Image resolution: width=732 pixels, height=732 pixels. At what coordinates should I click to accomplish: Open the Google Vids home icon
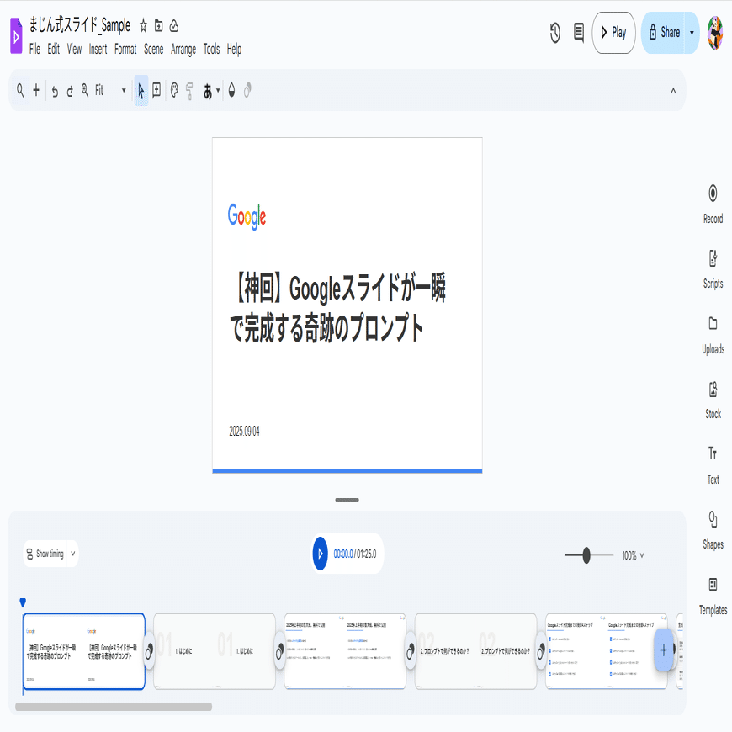(16, 36)
